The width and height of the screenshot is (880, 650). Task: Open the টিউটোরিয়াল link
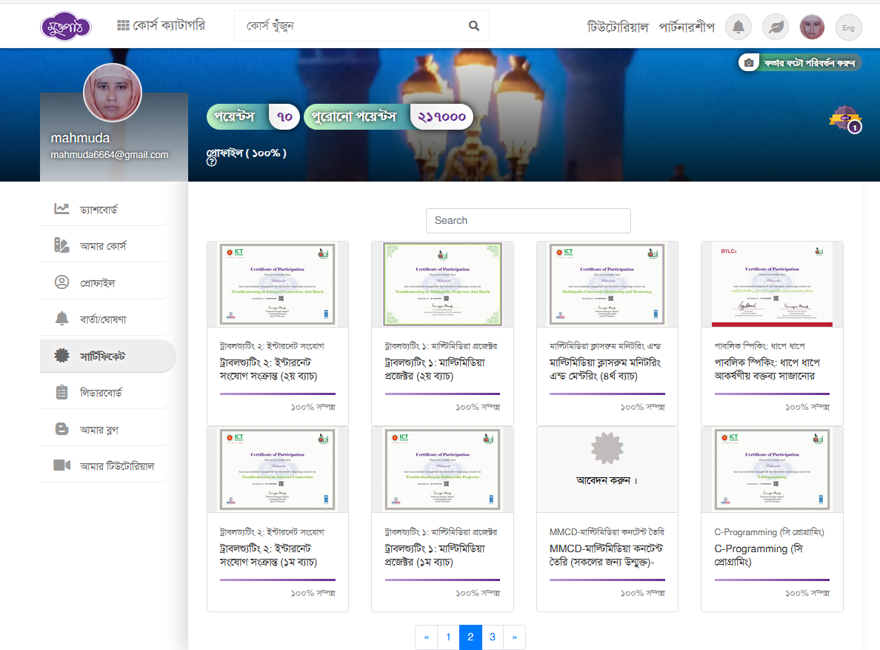point(617,27)
